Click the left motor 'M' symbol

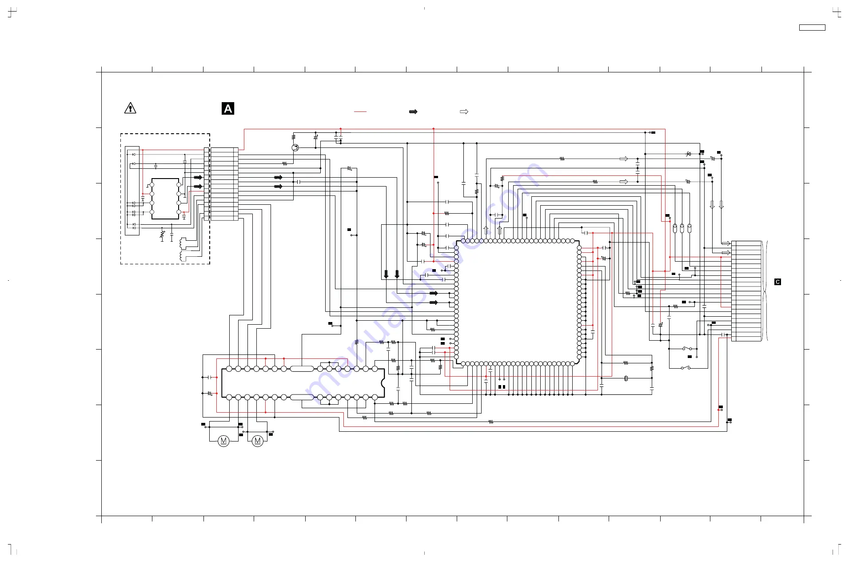tap(223, 441)
